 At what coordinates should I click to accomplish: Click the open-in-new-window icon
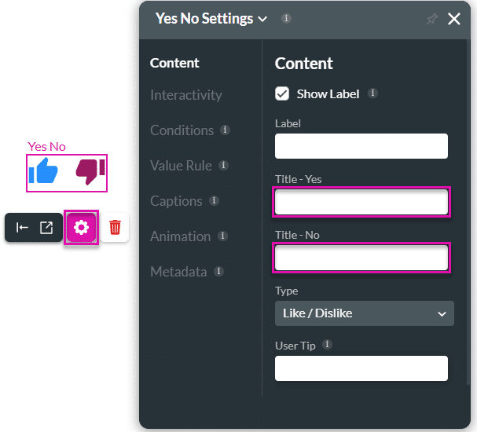pyautogui.click(x=46, y=228)
